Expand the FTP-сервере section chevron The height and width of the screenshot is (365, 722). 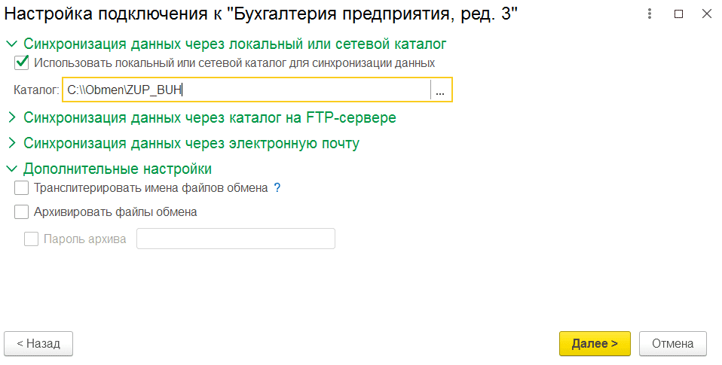click(12, 117)
